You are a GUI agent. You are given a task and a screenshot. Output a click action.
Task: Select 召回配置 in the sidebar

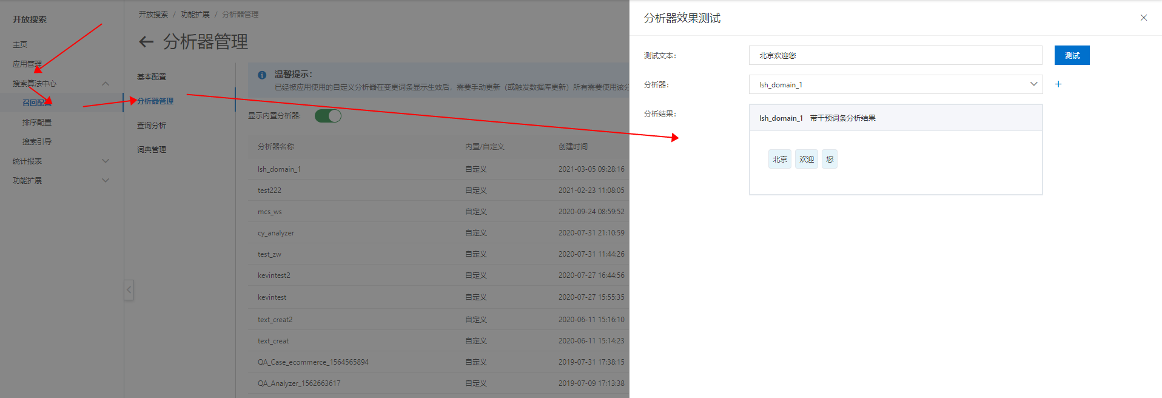pyautogui.click(x=37, y=103)
